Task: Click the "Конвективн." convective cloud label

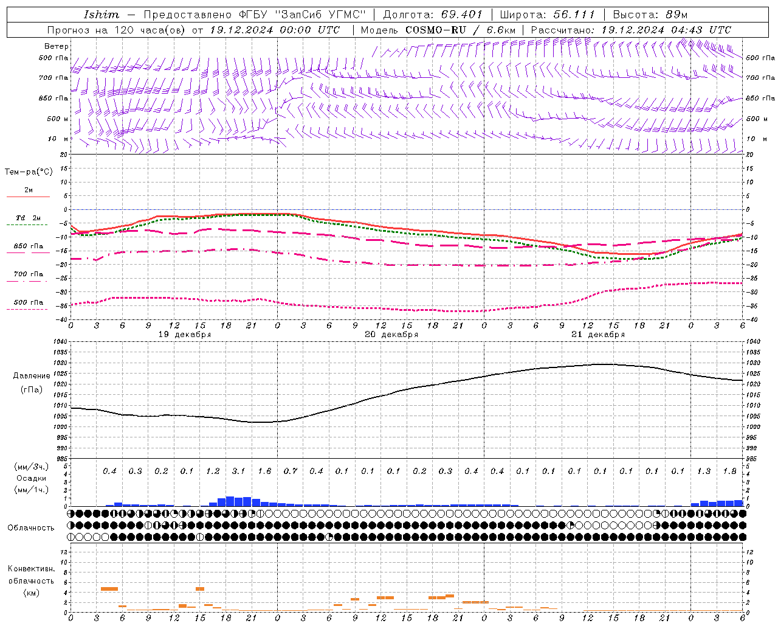Action: [31, 569]
